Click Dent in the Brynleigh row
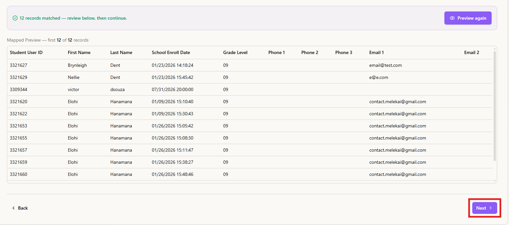This screenshot has width=509, height=225. tap(115, 65)
